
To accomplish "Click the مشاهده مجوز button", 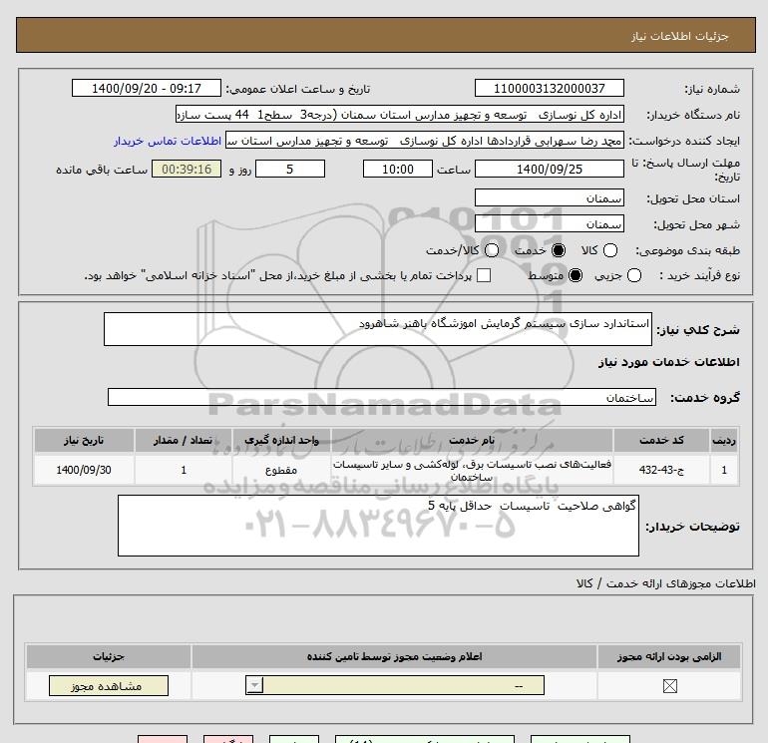I will click(x=109, y=686).
